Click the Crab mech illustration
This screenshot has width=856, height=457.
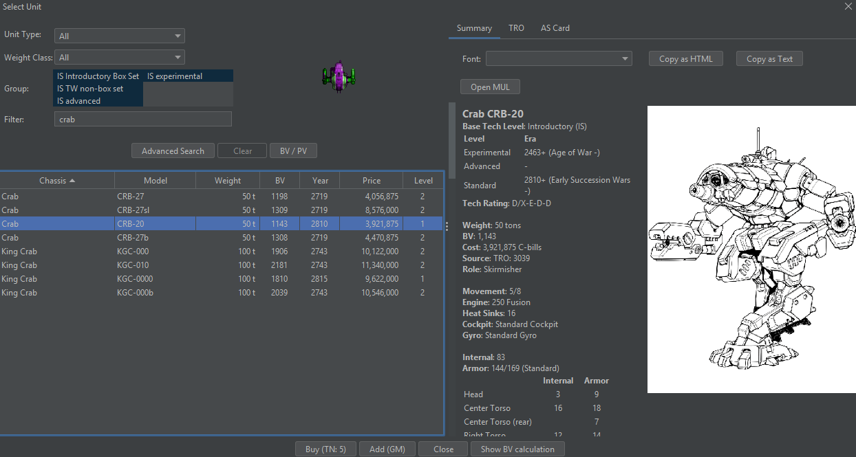pyautogui.click(x=751, y=249)
